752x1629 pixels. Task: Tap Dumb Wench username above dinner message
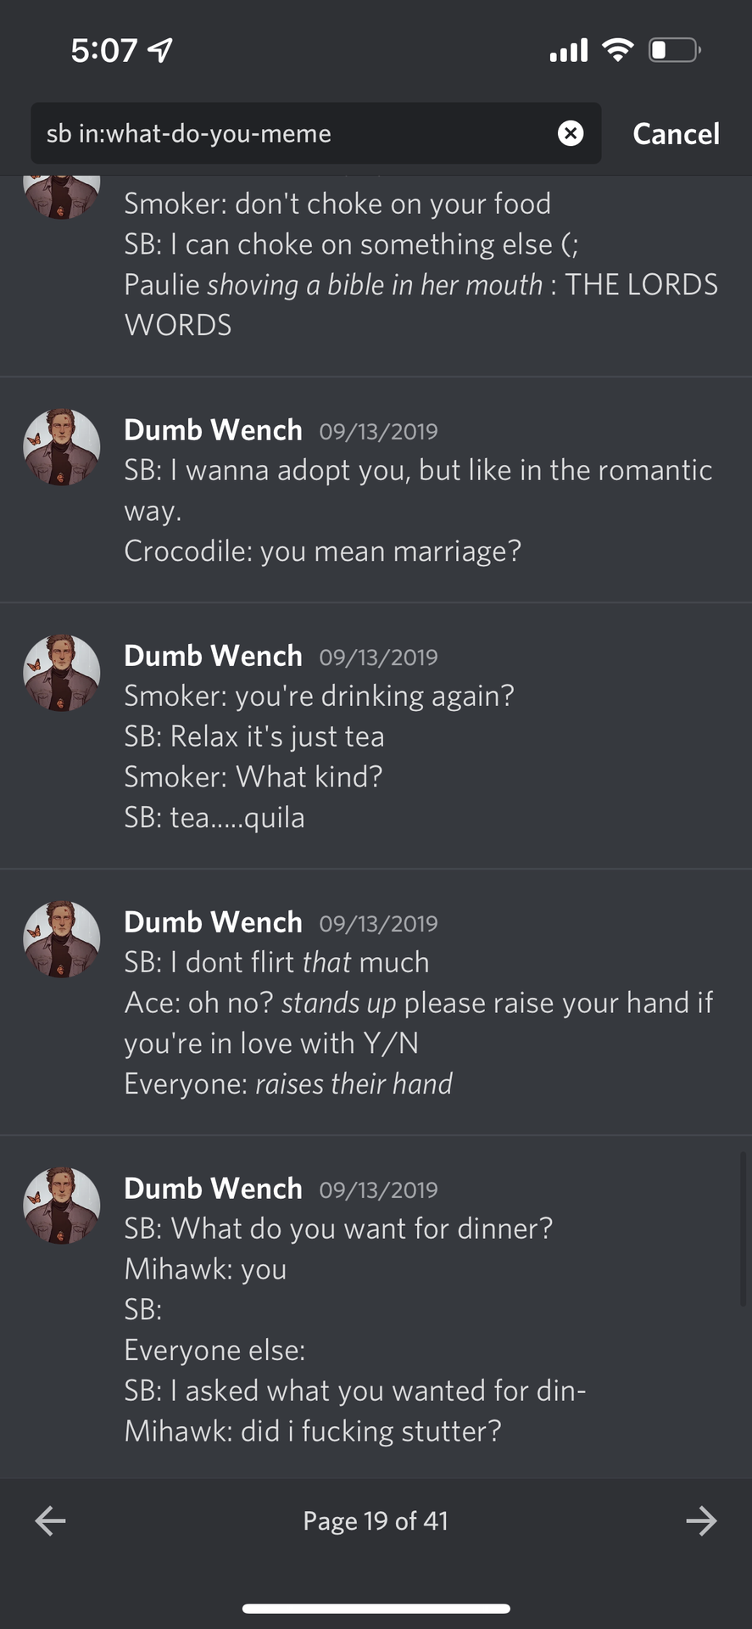coord(213,1189)
